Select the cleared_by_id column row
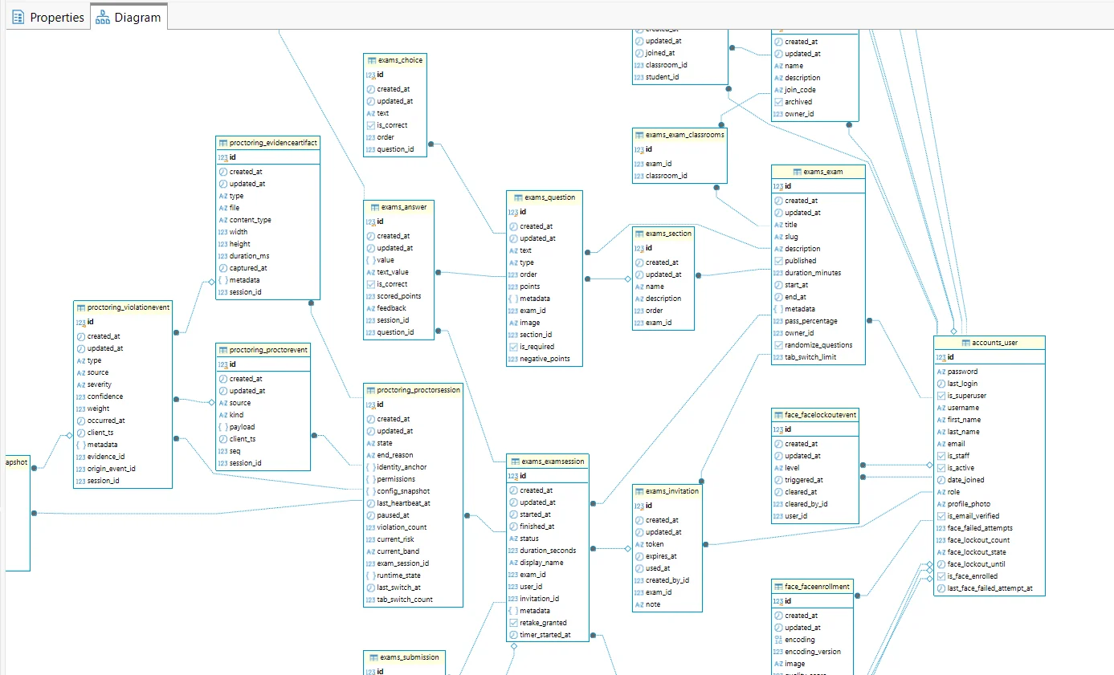The width and height of the screenshot is (1114, 675). coord(815,504)
